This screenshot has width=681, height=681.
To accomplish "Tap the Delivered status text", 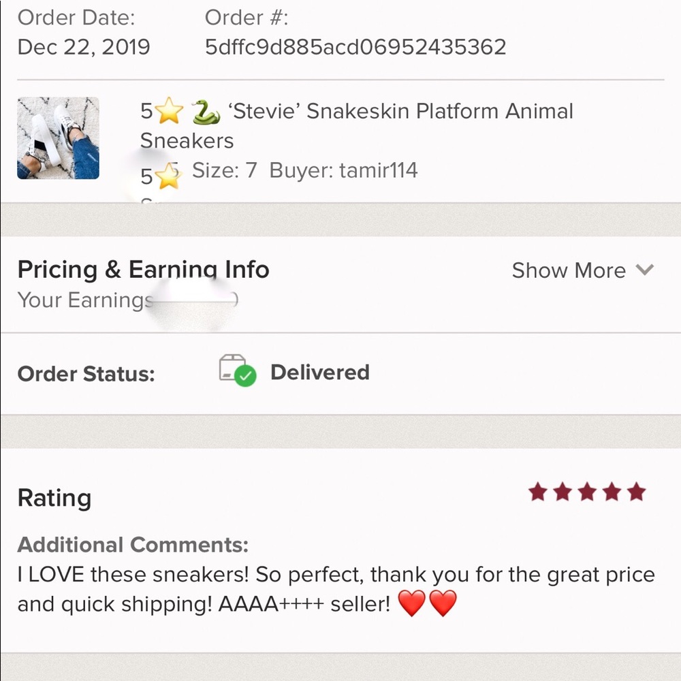I will tap(320, 373).
